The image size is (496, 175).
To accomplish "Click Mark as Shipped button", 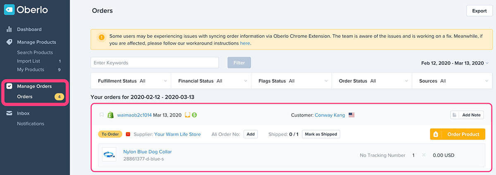I will coord(321,134).
